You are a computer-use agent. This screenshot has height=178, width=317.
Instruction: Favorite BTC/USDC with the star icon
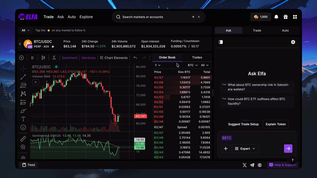[x=53, y=47]
